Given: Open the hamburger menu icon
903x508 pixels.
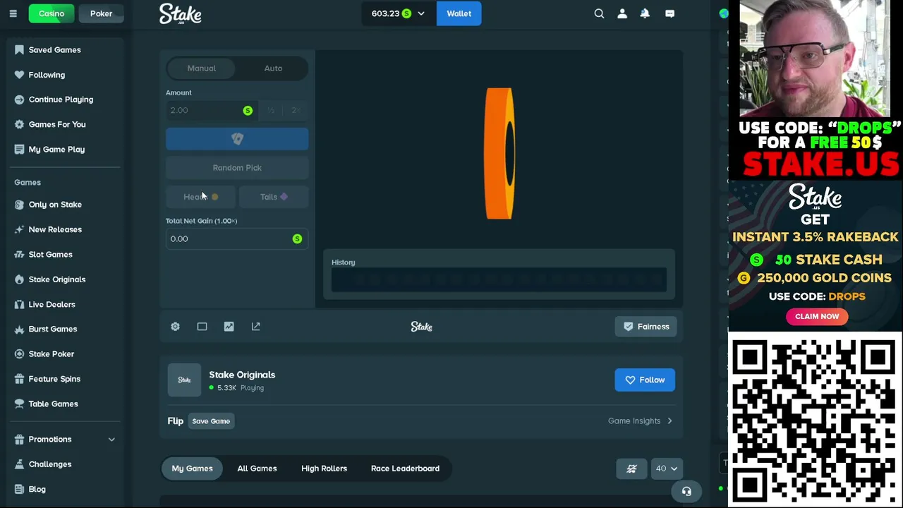Looking at the screenshot, I should [13, 13].
